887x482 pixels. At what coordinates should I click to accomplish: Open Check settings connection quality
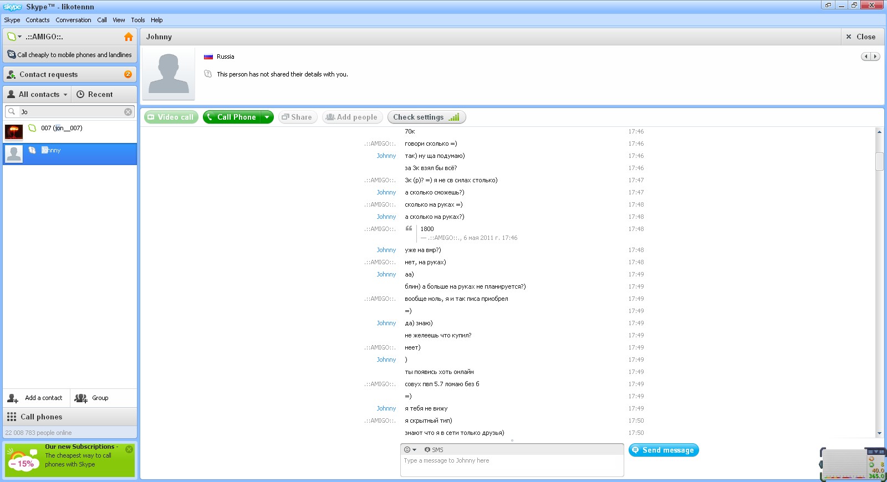click(x=427, y=117)
